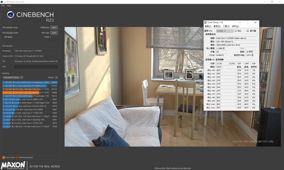Screen dimensions: 284x170
Task: Open the File menu
Action: click(x=3, y=6)
